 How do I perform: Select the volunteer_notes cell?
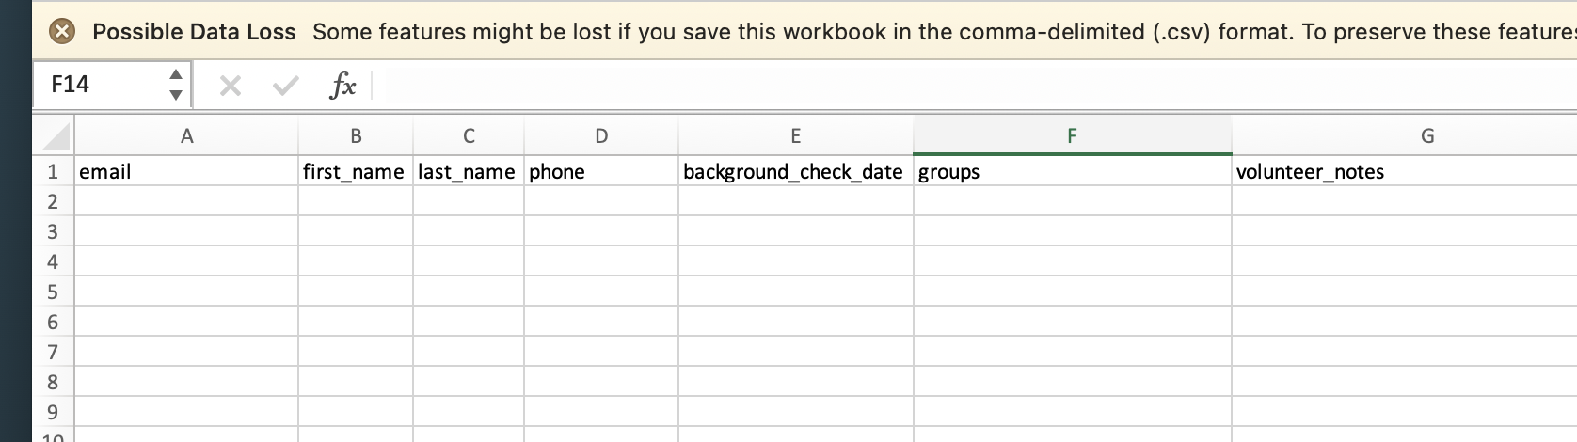coord(1405,171)
